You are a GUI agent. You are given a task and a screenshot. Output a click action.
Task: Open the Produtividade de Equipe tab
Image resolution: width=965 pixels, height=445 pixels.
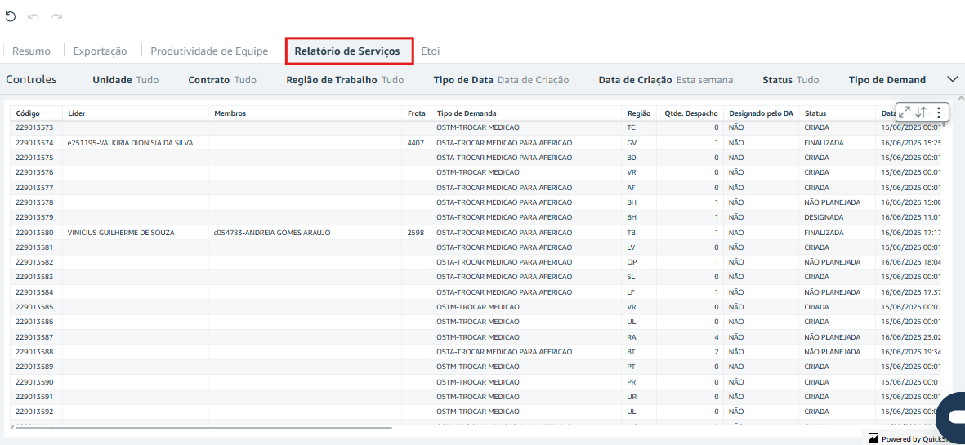[x=209, y=51]
